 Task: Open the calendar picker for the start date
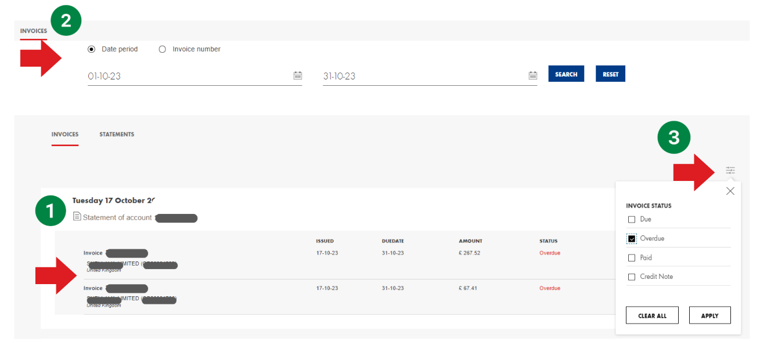(297, 75)
